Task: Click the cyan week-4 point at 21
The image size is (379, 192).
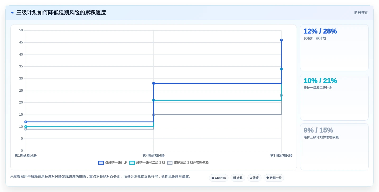Action: [x=153, y=100]
